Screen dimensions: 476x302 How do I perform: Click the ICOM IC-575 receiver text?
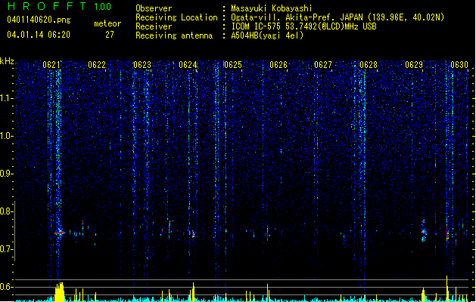point(303,26)
